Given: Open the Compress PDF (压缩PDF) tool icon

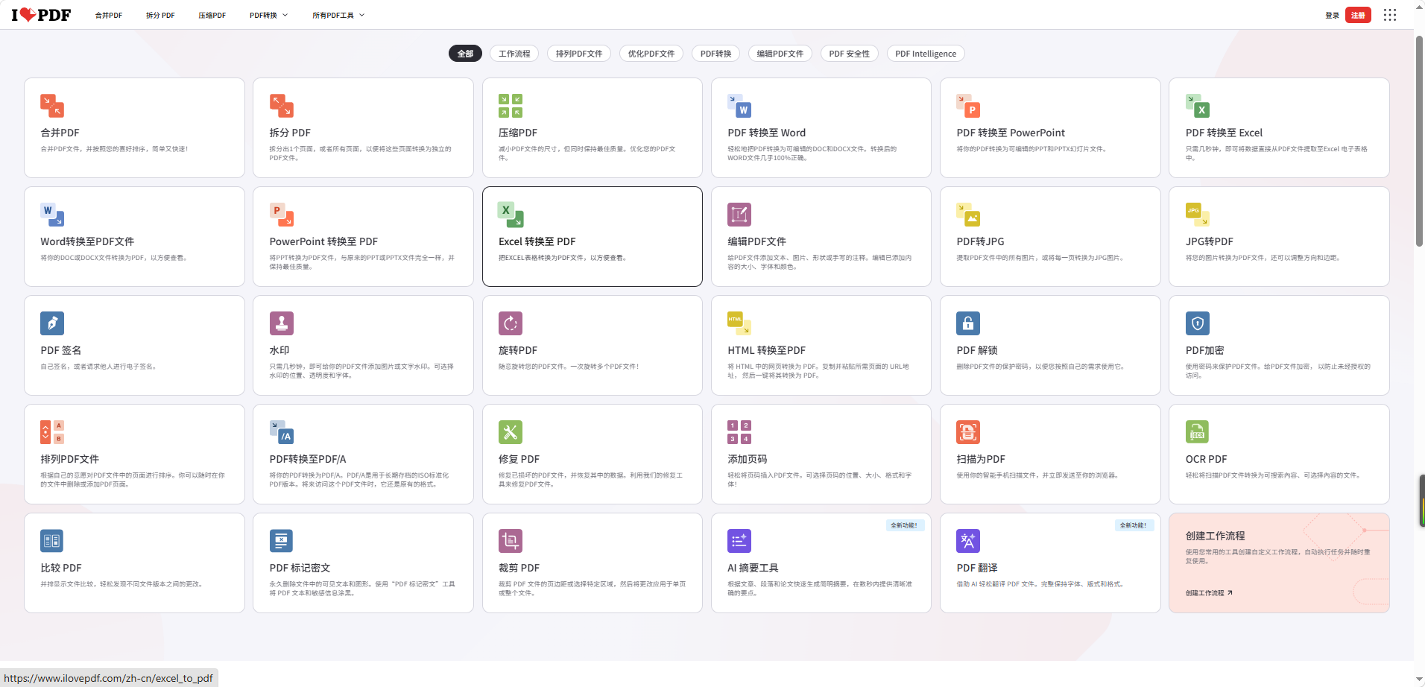Looking at the screenshot, I should [x=510, y=106].
